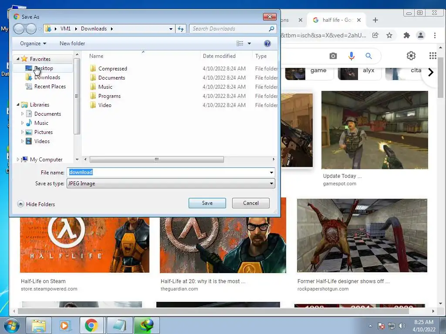Image resolution: width=446 pixels, height=334 pixels.
Task: Select Downloads under Favorites
Action: pos(43,77)
